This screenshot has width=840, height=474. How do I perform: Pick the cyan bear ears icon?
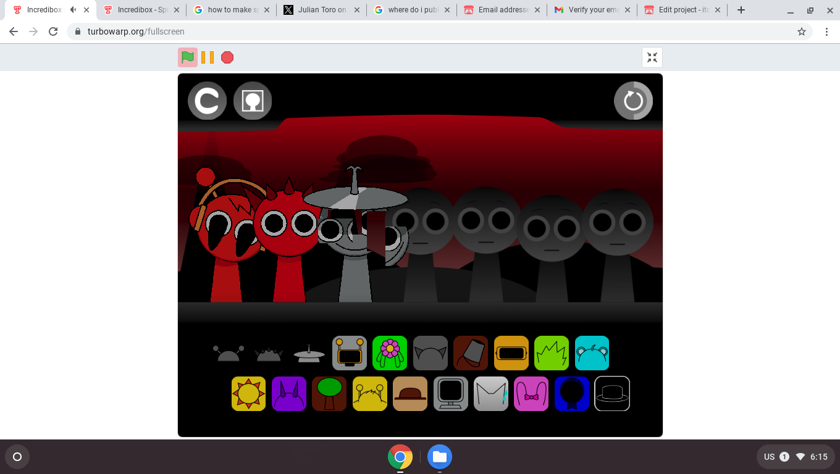tap(592, 353)
